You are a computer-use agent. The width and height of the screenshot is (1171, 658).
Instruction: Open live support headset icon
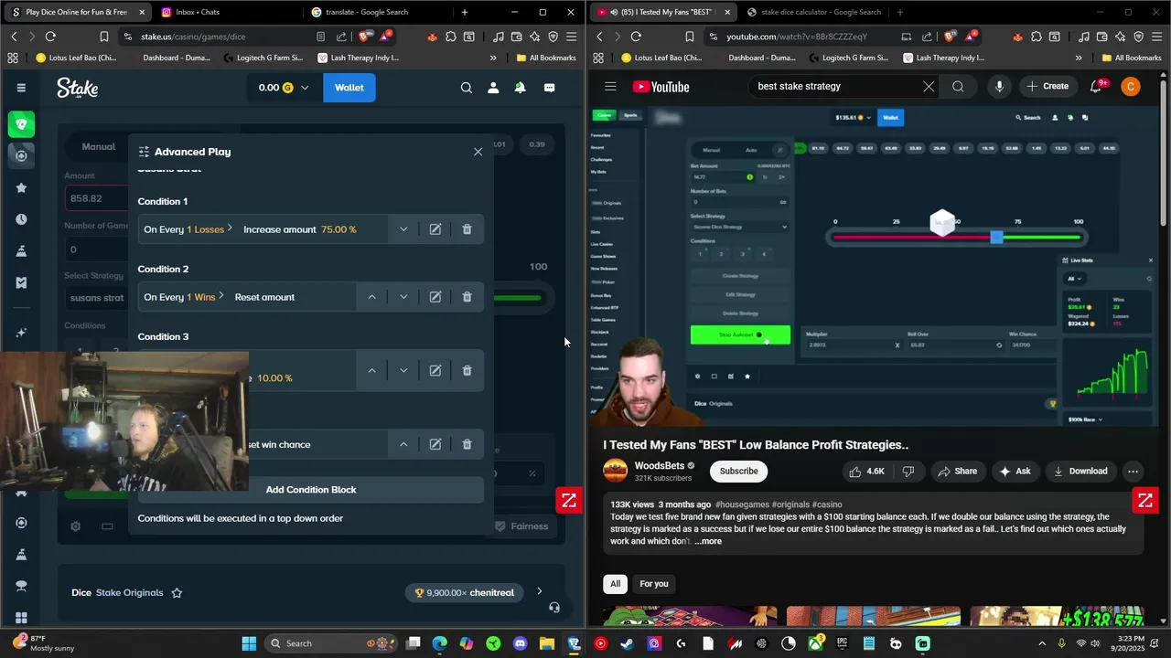554,607
